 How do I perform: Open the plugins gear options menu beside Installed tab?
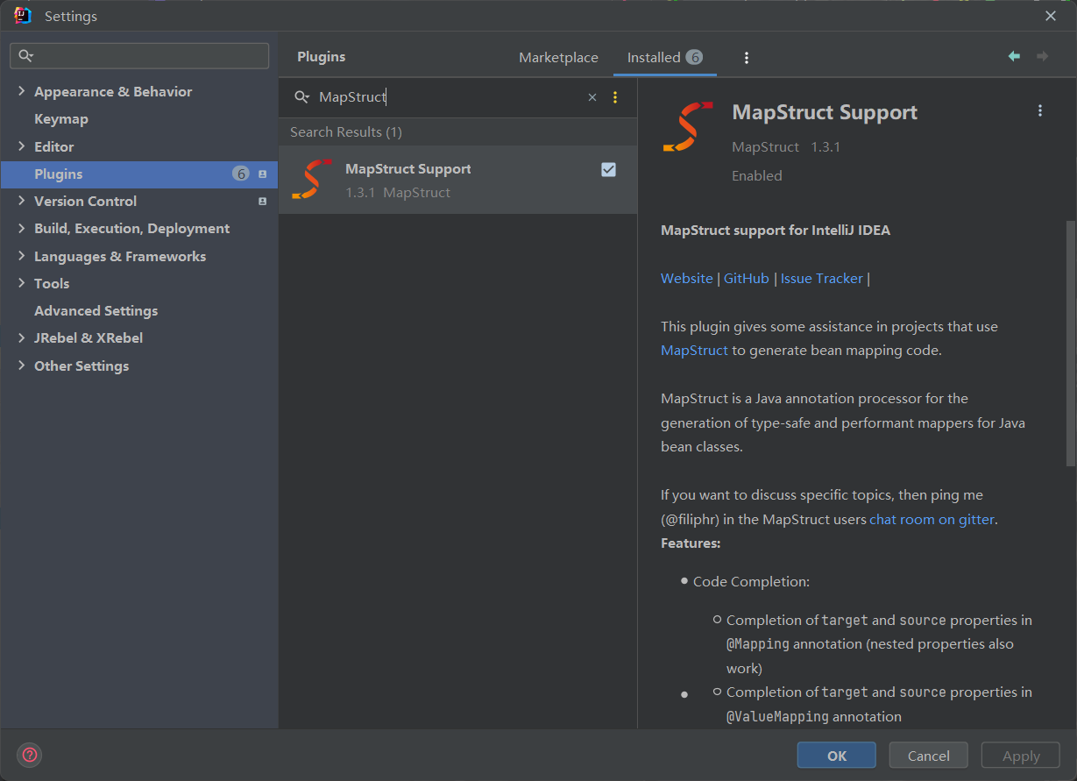(747, 58)
